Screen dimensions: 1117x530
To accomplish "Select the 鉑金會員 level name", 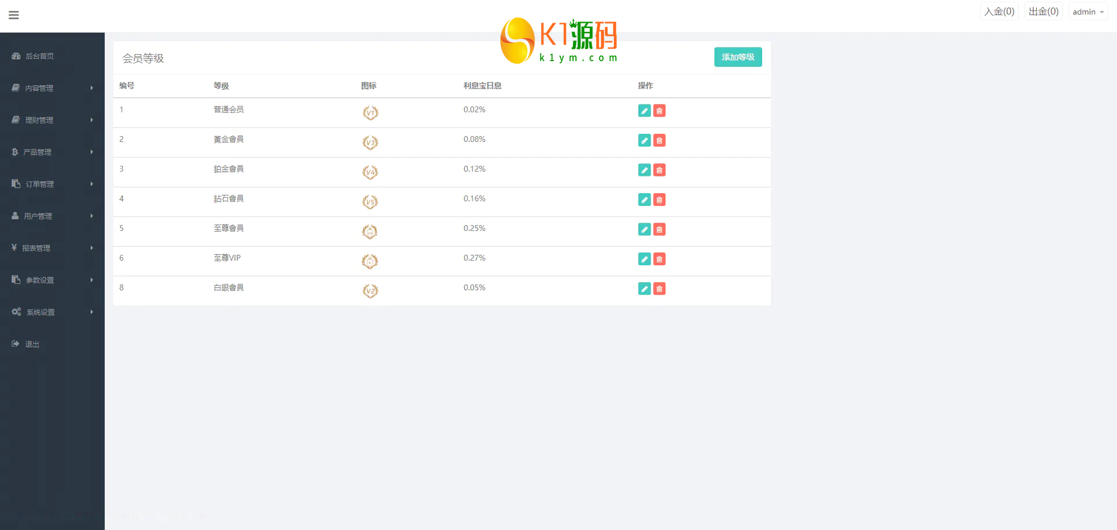I will click(x=229, y=169).
